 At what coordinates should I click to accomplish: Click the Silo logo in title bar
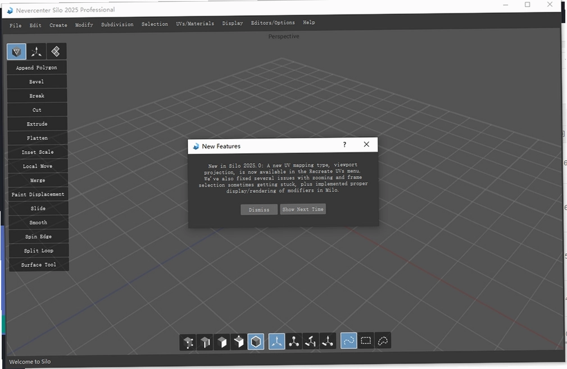pyautogui.click(x=10, y=11)
